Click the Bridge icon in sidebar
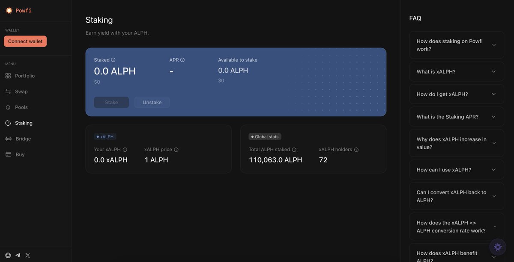 [x=8, y=139]
